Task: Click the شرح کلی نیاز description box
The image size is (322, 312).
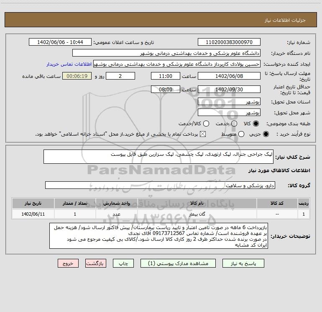Action: [x=158, y=157]
